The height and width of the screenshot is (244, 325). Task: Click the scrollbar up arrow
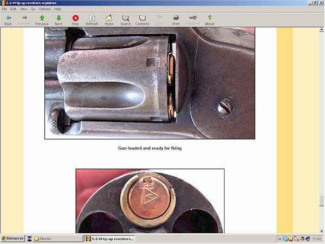322,30
